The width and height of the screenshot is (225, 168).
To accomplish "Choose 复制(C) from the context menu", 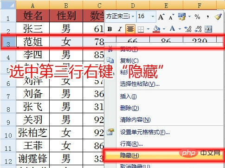I will 129,61.
